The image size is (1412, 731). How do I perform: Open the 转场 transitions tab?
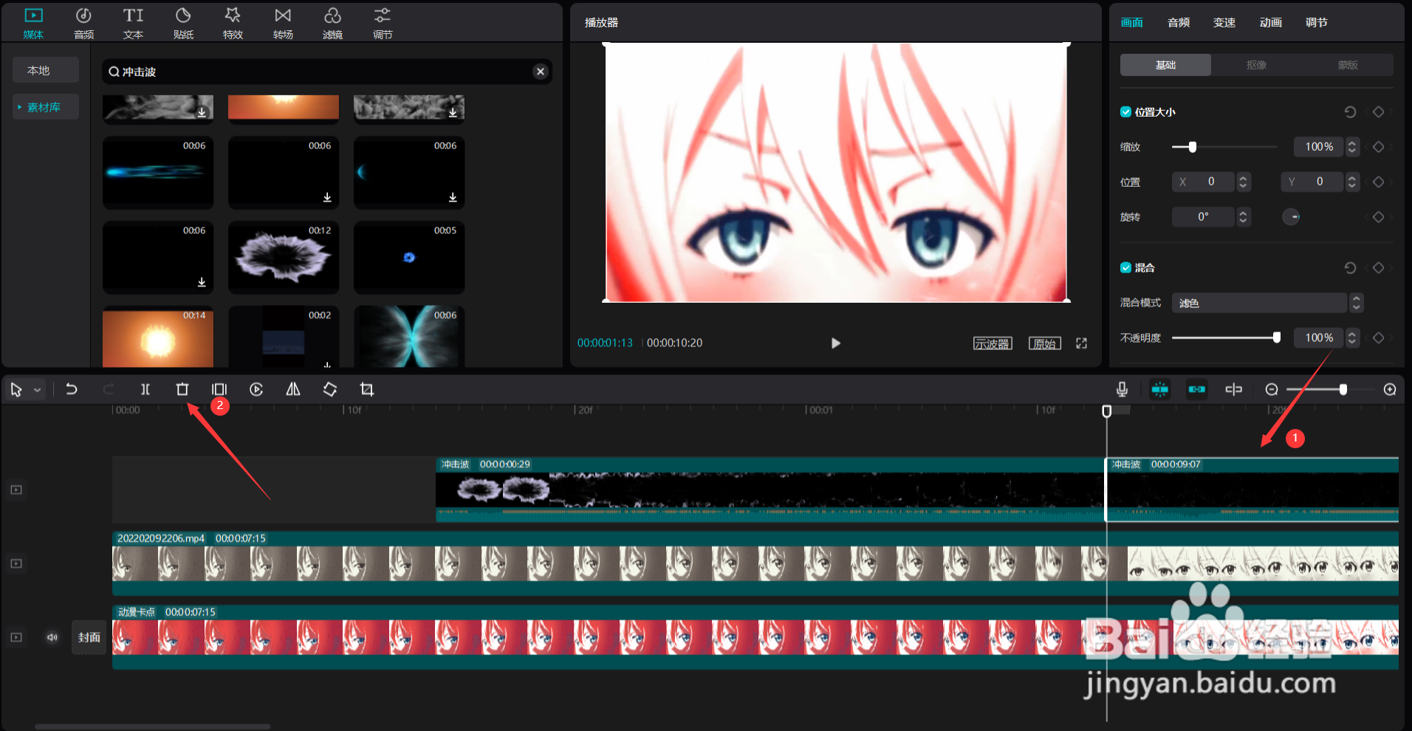click(283, 24)
